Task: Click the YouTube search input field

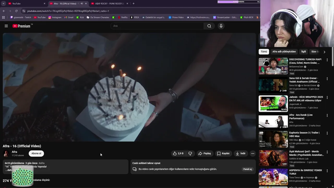Action: pyautogui.click(x=157, y=26)
